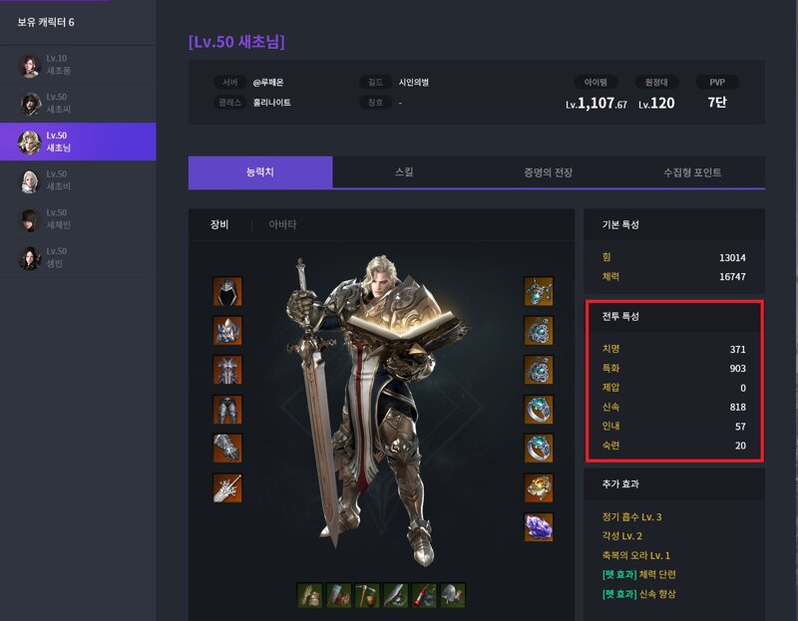Click the helmet equipment slot icon
Viewport: 798px width, 621px height.
(227, 291)
